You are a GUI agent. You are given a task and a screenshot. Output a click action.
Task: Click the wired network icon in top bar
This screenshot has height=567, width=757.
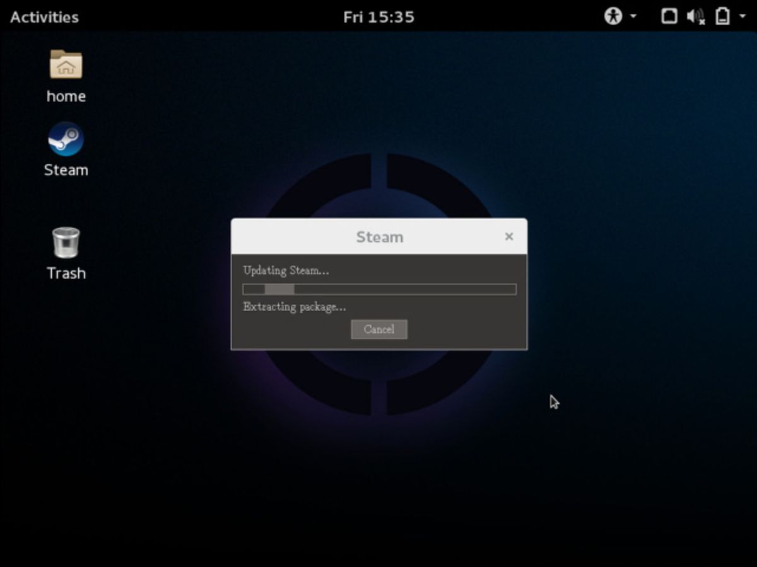pyautogui.click(x=669, y=16)
